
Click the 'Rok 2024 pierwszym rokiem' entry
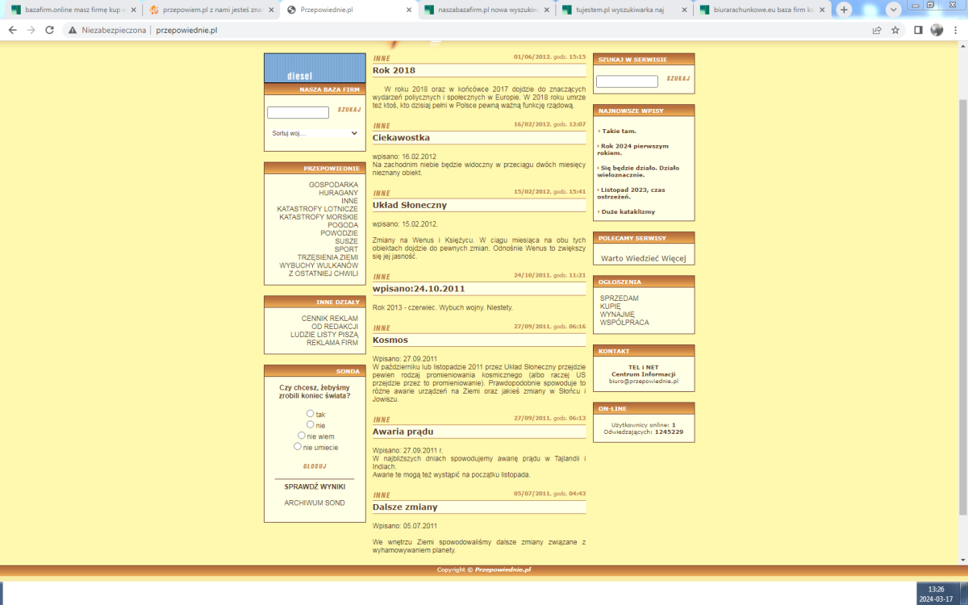[x=634, y=149]
